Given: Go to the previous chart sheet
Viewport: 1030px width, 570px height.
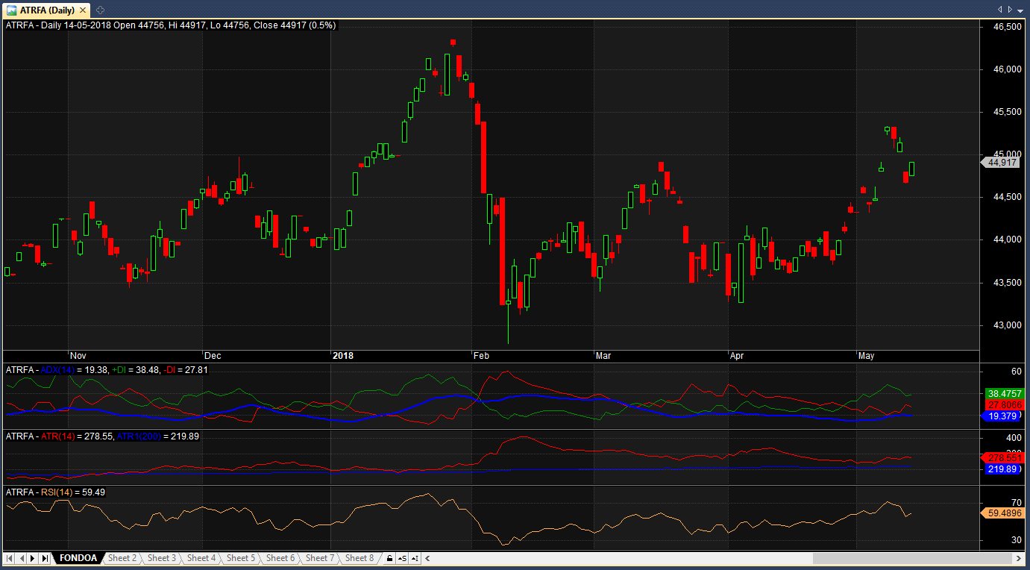Looking at the screenshot, I should (x=22, y=558).
